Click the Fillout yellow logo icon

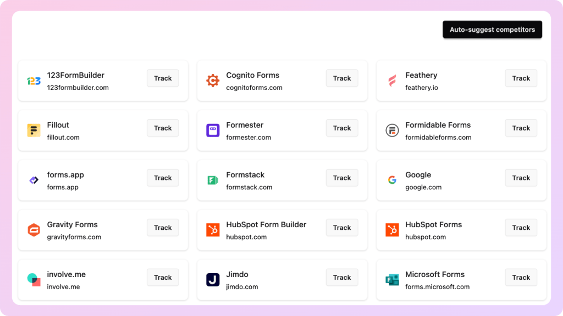pyautogui.click(x=34, y=131)
